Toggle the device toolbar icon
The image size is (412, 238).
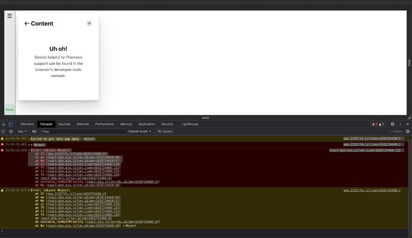coord(11,124)
